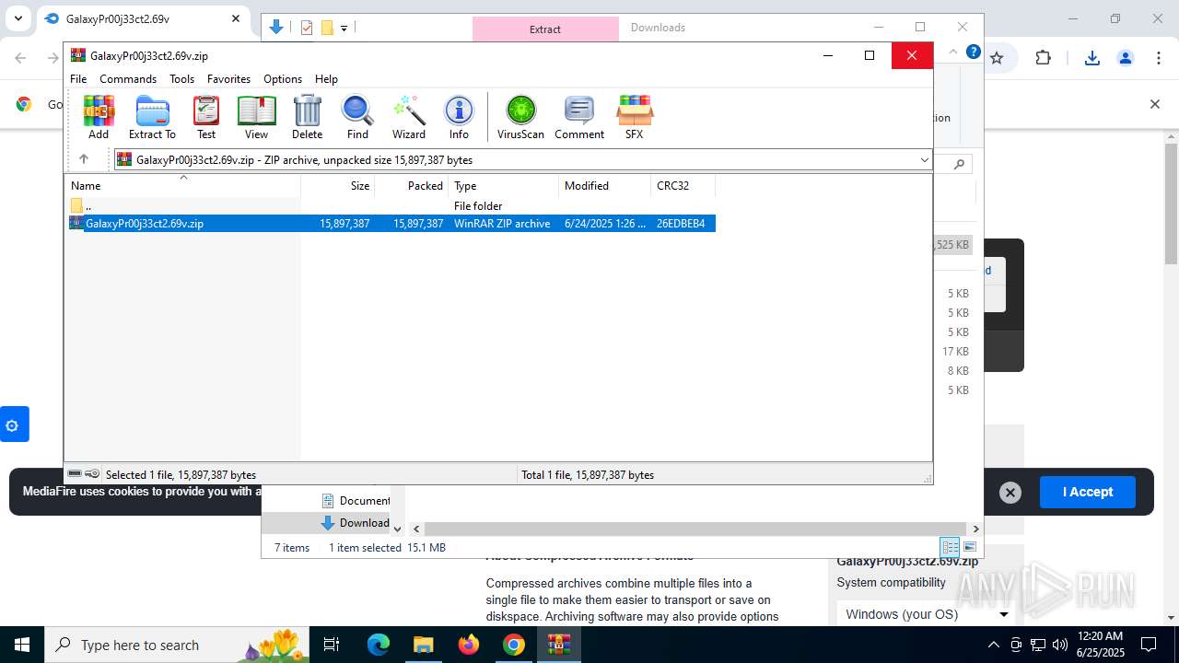The height and width of the screenshot is (663, 1179).
Task: Bookmark this page star icon in Chrome
Action: point(997,58)
